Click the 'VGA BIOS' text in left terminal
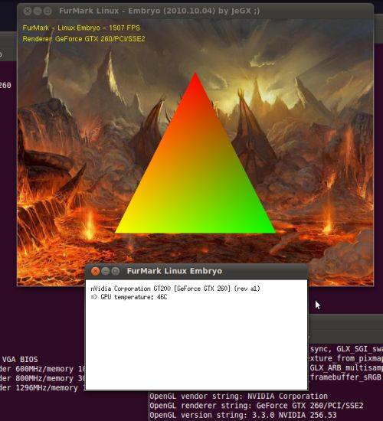 (x=20, y=360)
